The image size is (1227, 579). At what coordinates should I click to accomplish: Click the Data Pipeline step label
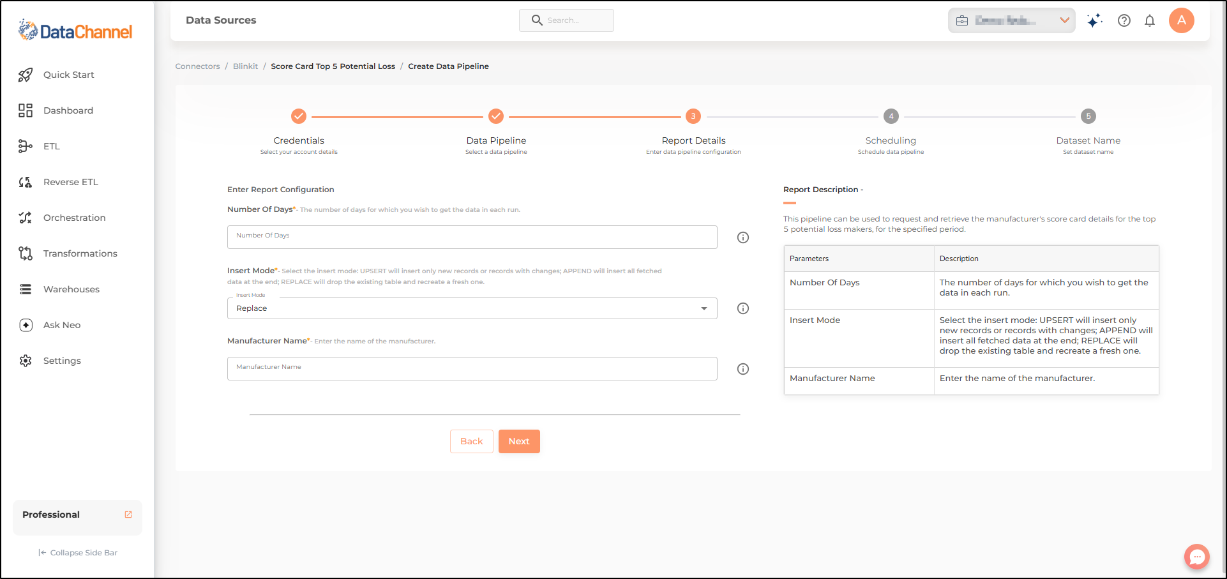click(x=496, y=140)
